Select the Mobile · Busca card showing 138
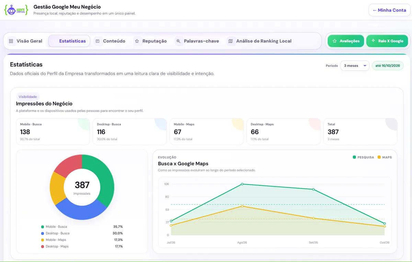412x262 pixels. pos(53,132)
